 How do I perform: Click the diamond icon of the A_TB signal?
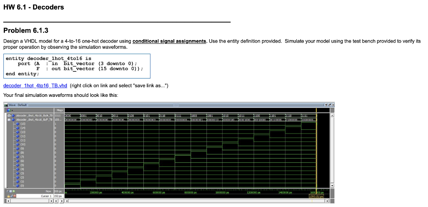[x=13, y=116]
